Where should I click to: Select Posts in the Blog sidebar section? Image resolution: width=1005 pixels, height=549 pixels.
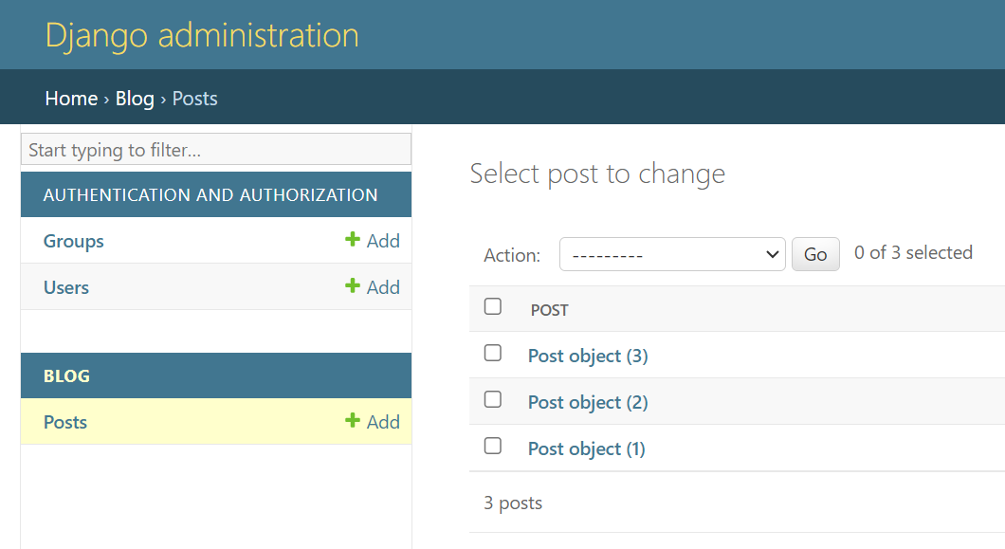pos(65,422)
